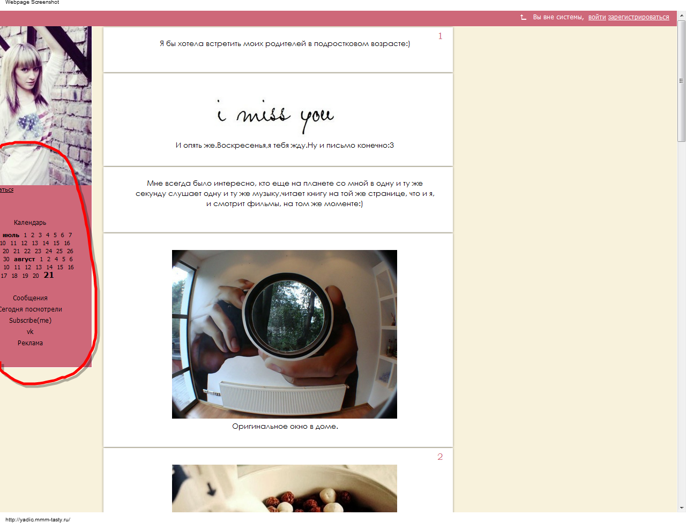Open the 'Subscribe(me)' sidebar link
Screen dimensions: 686x523
coord(30,321)
